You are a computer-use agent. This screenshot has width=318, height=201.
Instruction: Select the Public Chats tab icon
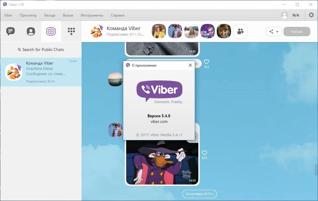(51, 31)
